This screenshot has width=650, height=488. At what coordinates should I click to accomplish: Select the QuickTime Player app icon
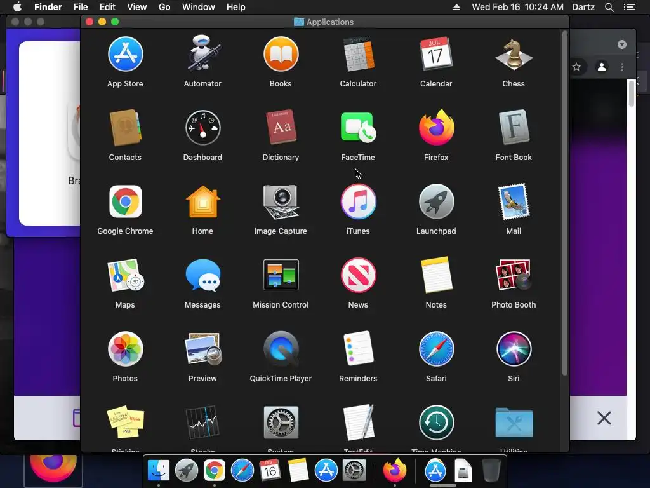[281, 349]
